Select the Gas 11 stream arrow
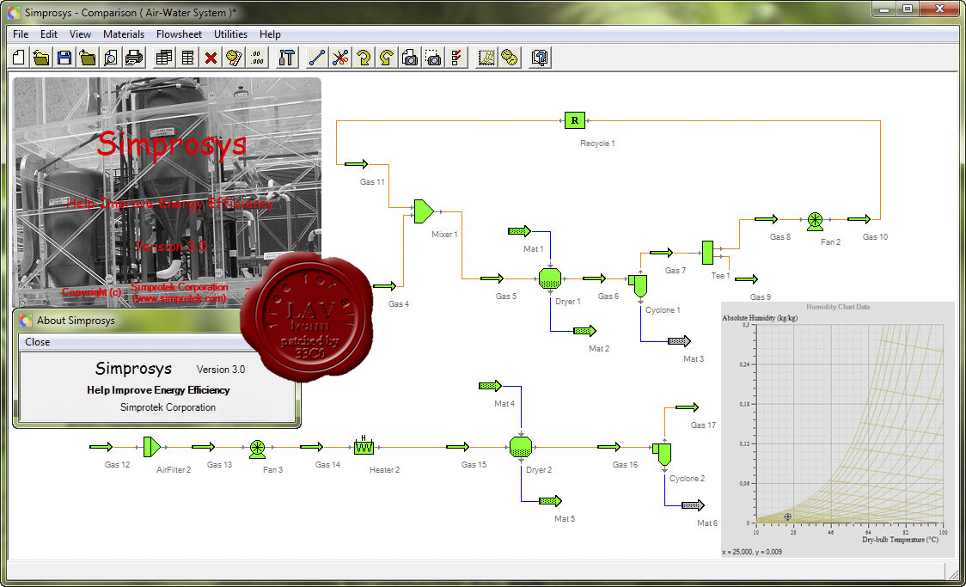 (x=356, y=164)
